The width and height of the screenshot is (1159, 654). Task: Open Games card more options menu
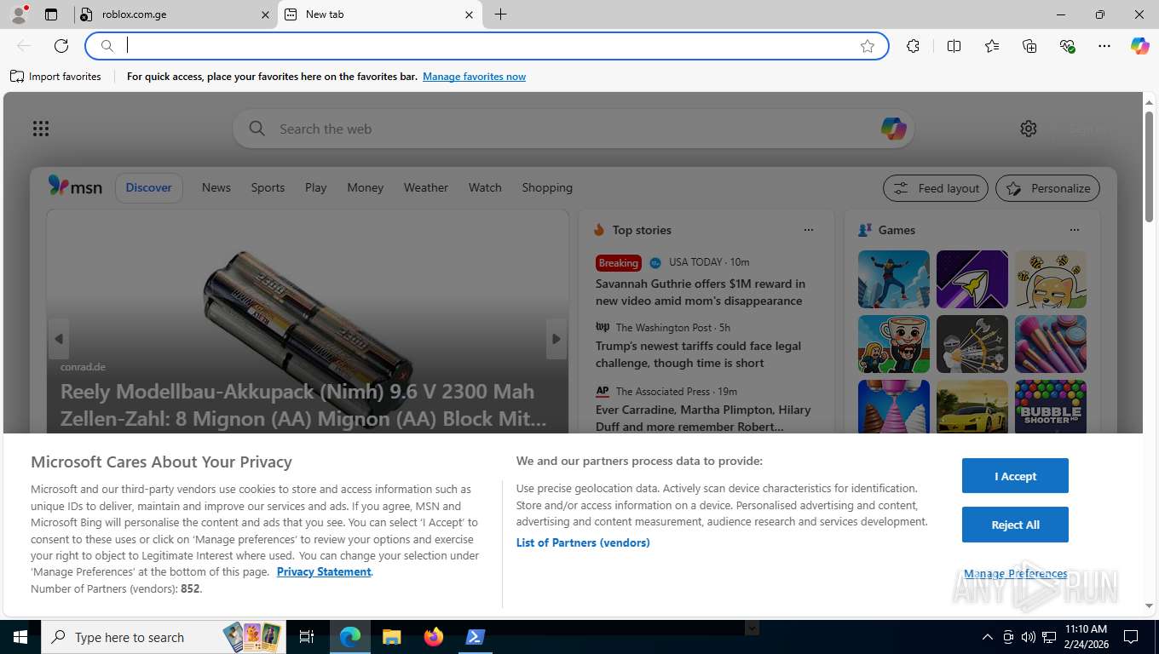click(x=1075, y=230)
